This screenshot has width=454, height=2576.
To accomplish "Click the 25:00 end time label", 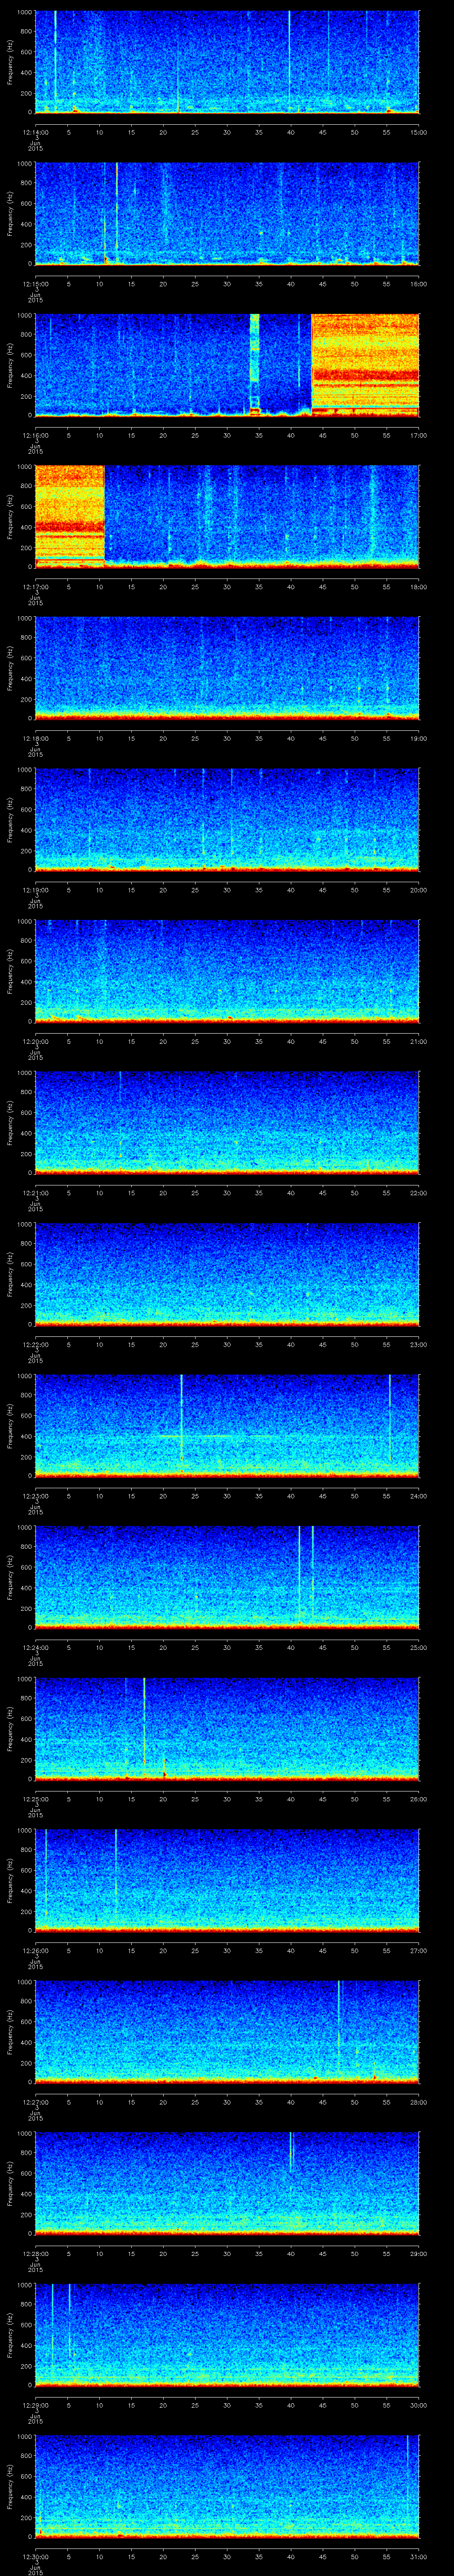I will 418,1647.
